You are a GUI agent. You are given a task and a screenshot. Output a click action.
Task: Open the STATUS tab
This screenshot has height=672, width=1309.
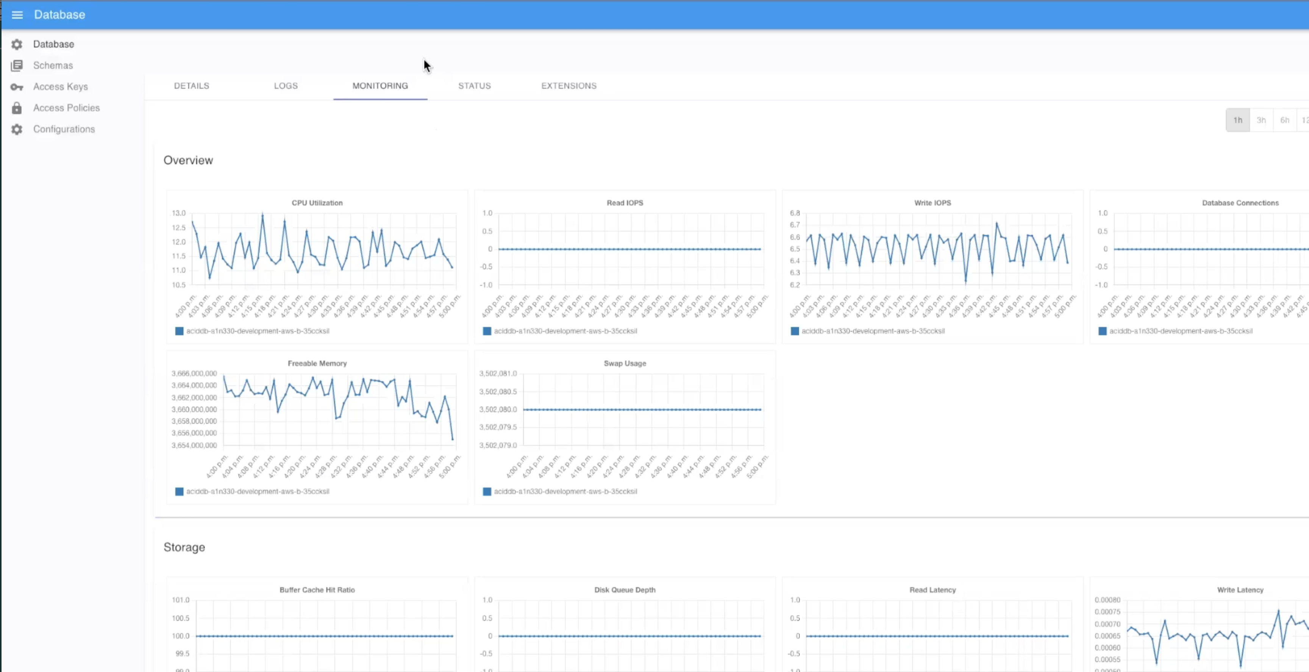click(x=474, y=86)
